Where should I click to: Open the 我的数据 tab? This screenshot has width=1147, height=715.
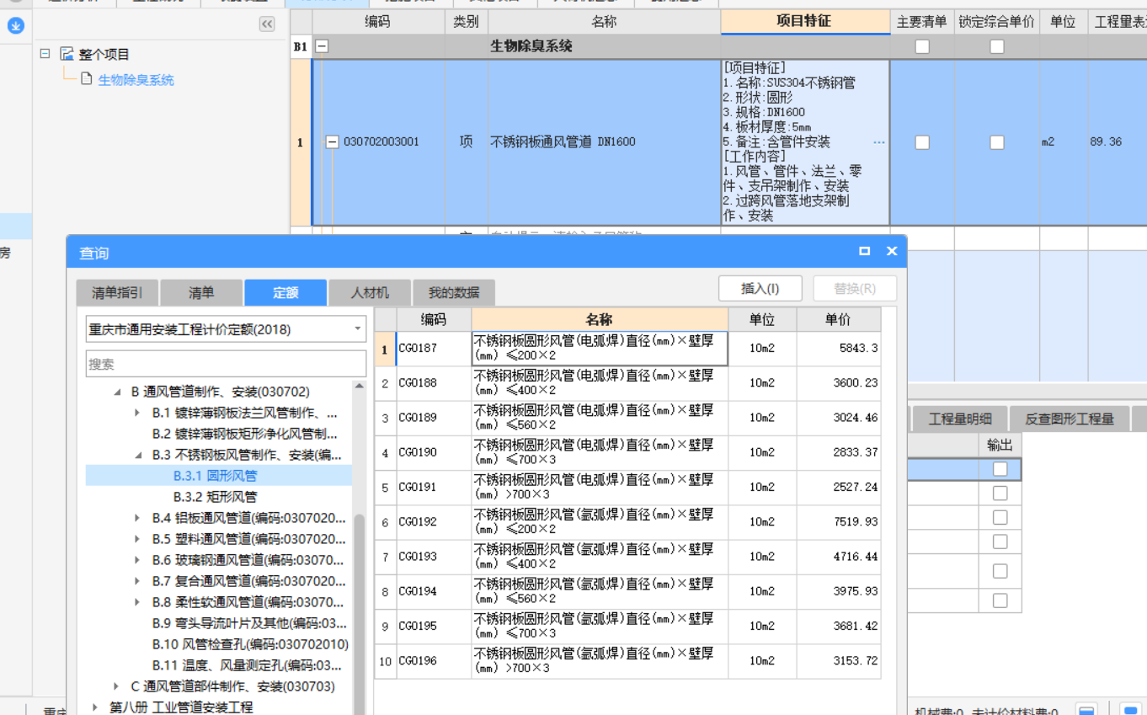pos(454,292)
